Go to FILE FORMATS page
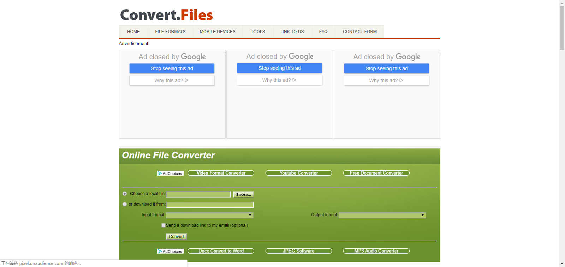 (x=170, y=32)
